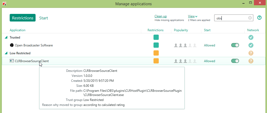Screen dimensions: 267x113
Task: Open the help question mark icon
Action: point(259,18)
